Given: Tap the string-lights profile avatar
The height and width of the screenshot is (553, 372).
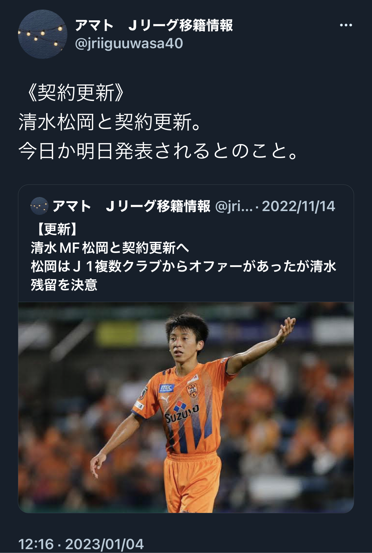Looking at the screenshot, I should (43, 34).
